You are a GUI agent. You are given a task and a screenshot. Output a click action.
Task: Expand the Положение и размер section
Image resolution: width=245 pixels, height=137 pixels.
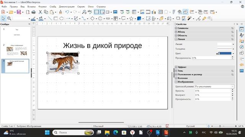pos(176,75)
